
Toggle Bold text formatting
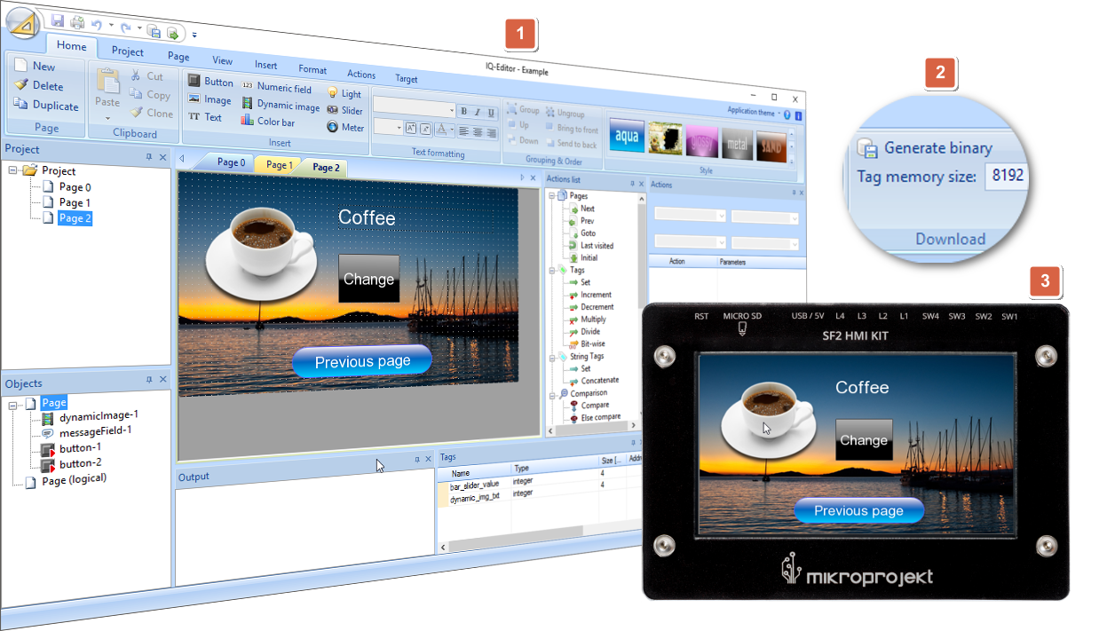463,112
